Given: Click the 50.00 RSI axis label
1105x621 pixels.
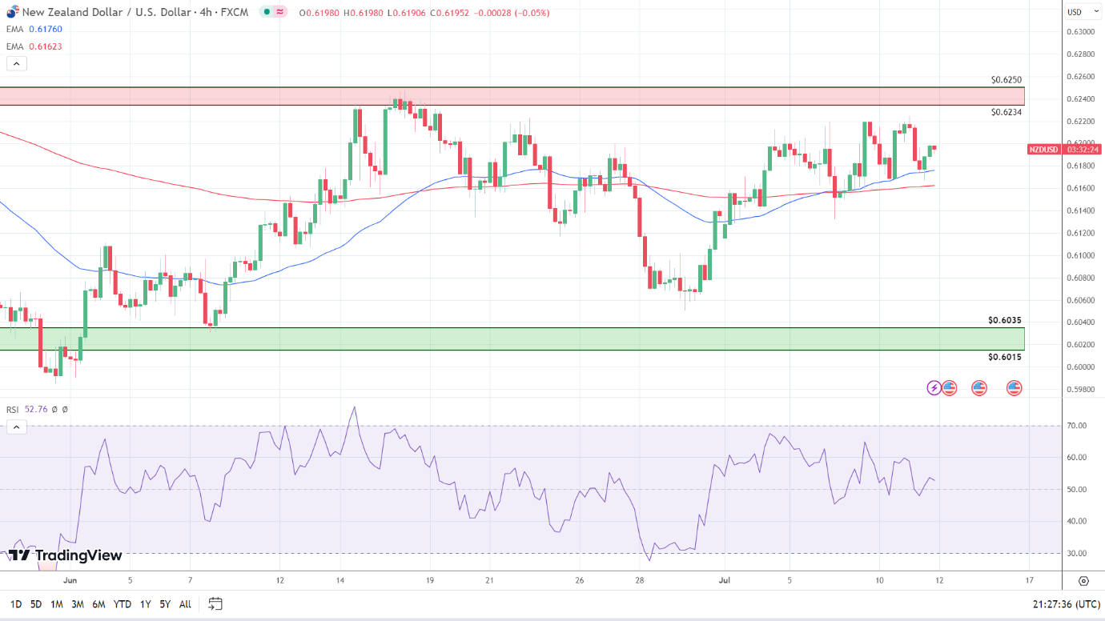Looking at the screenshot, I should 1076,490.
